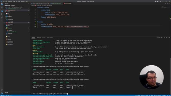The height and width of the screenshot is (96, 171).
Task: Switch to the Debug Console tab
Action: pos(50,38)
